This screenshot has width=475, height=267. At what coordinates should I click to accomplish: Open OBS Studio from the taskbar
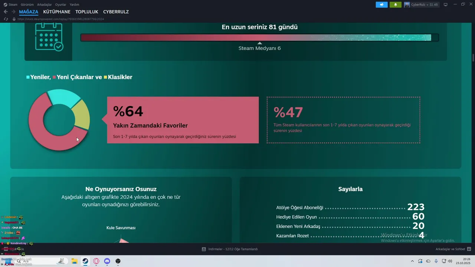118,261
